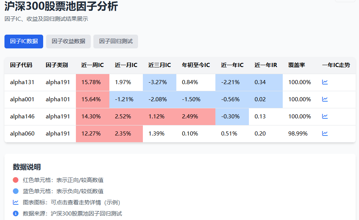Viewport: 359px width, 220px height.
Task: Click the red legend dot icon
Action: [x=15, y=180]
